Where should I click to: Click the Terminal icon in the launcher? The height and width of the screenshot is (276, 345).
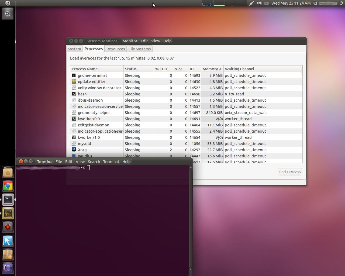[8, 200]
